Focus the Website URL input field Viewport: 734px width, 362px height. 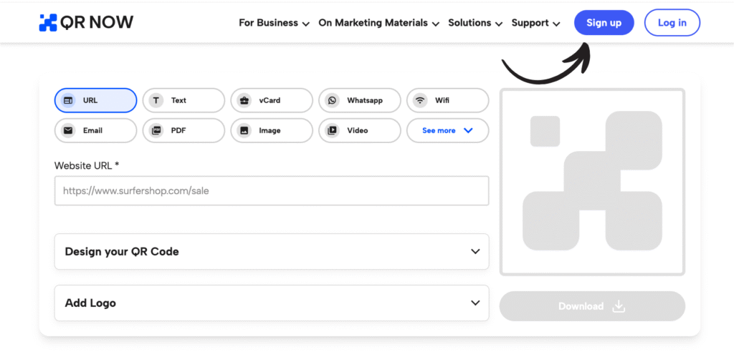click(x=272, y=190)
